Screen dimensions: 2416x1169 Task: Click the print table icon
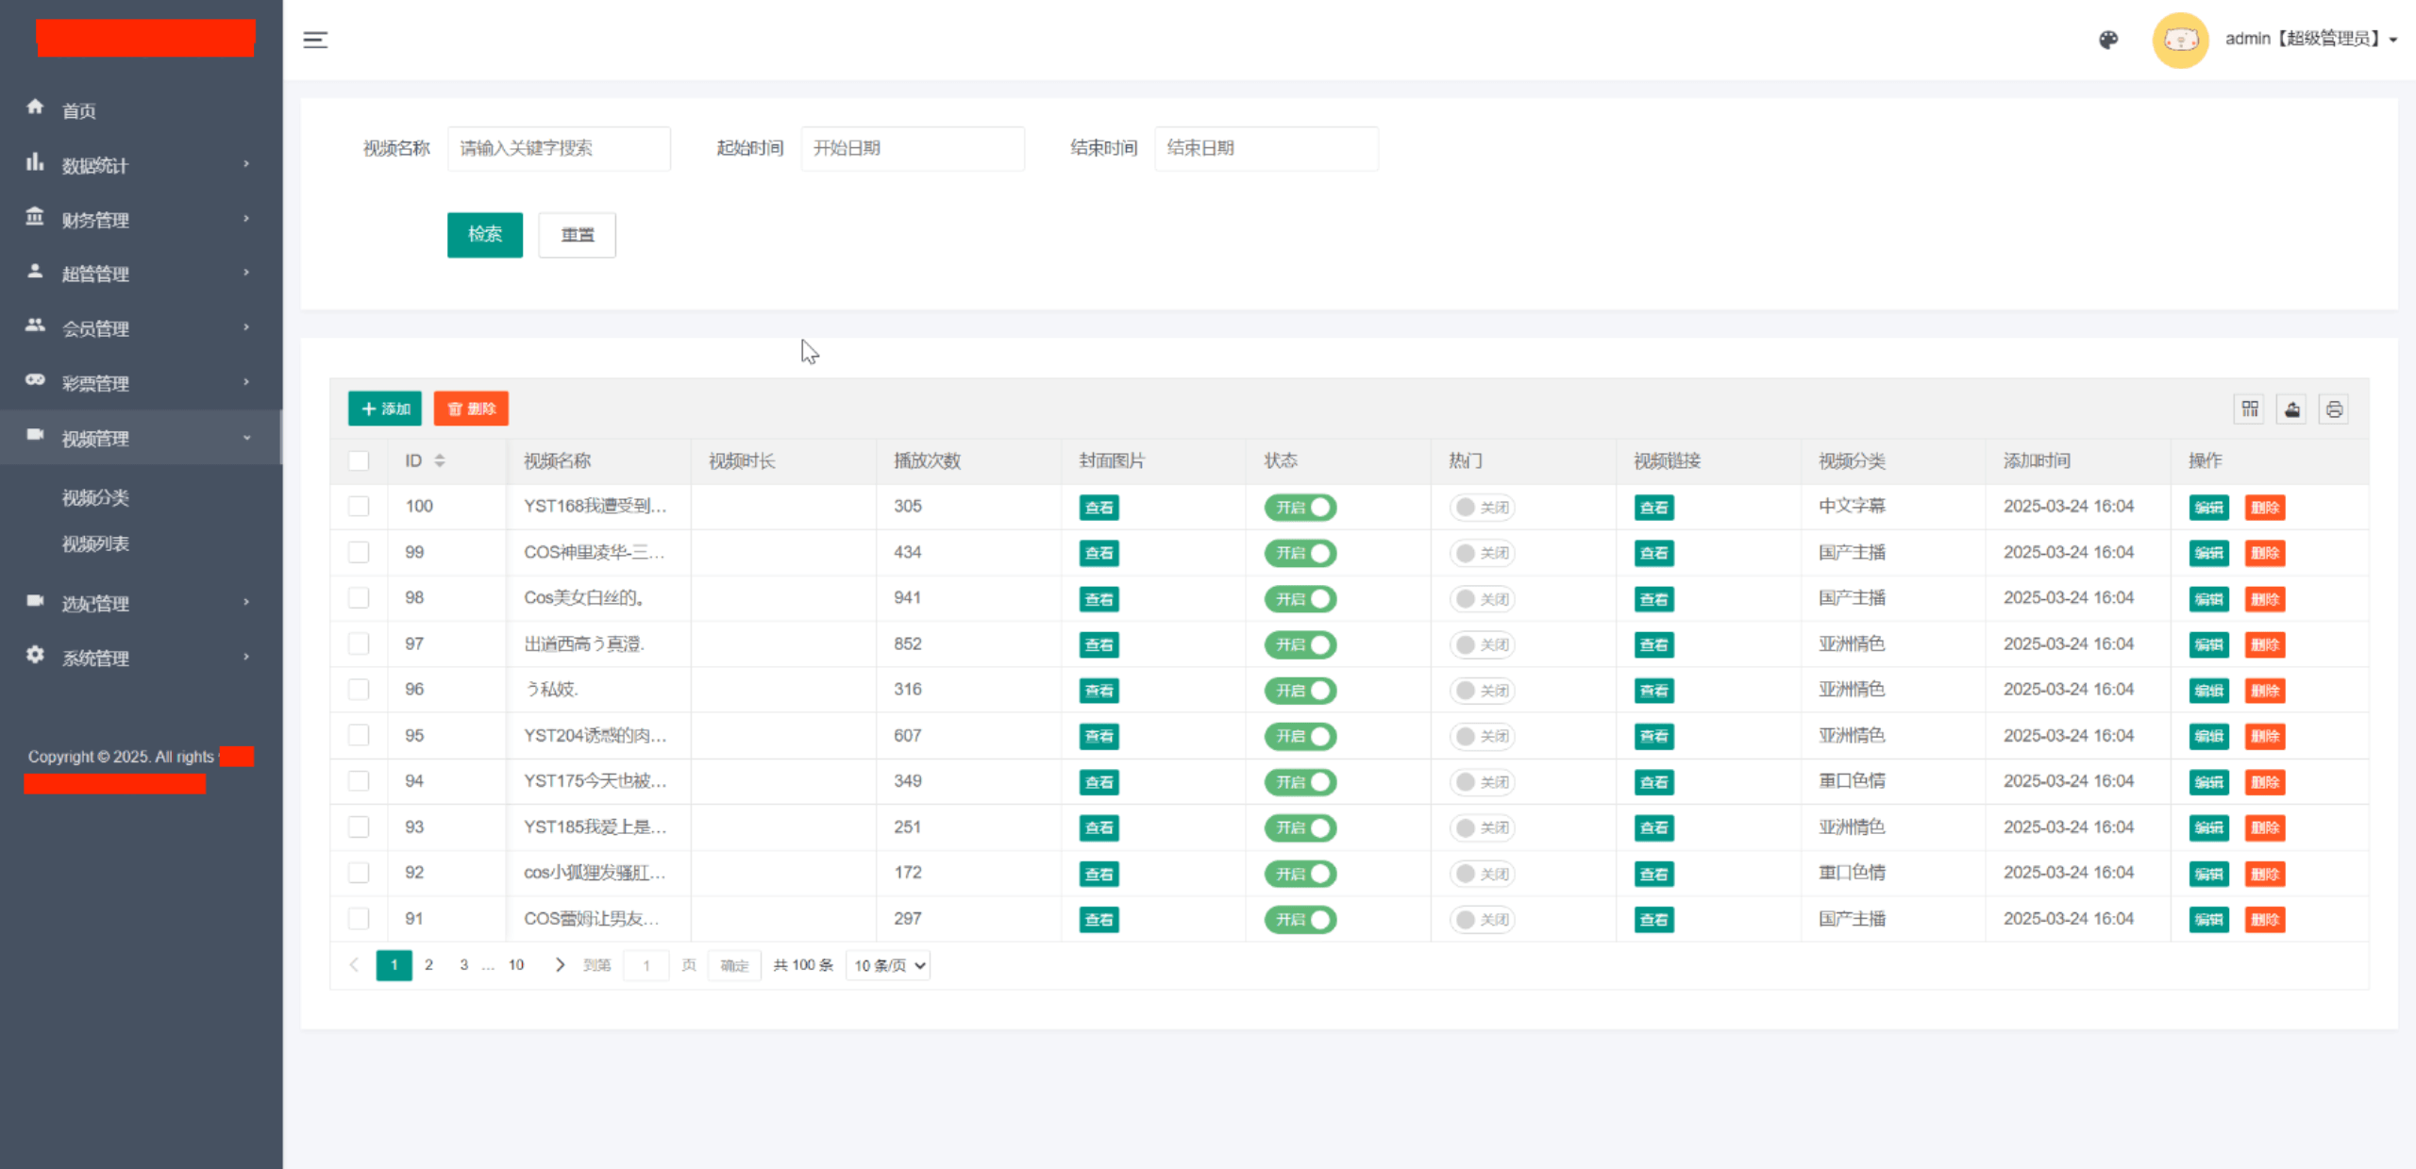[2334, 409]
